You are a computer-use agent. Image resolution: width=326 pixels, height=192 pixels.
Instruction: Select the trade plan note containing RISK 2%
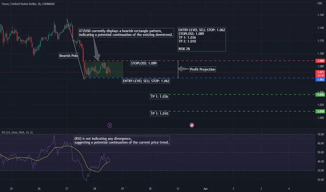[202, 39]
